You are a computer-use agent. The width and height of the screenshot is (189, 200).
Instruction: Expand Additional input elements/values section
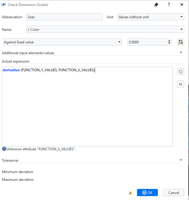(181, 52)
